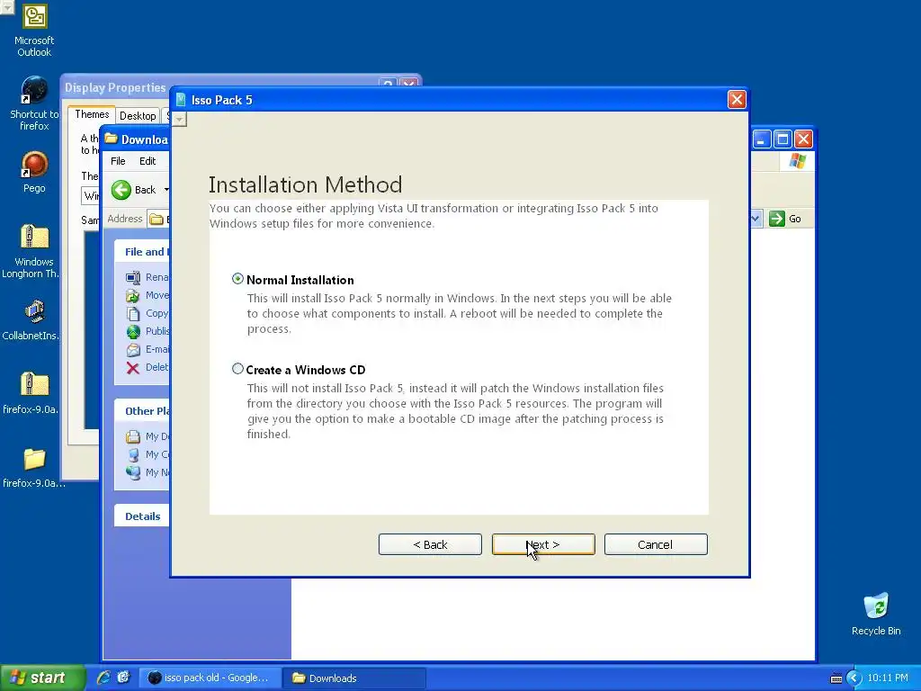Screen dimensions: 921x691
Task: Switch to Desktop tab in Display Properties
Action: point(138,116)
